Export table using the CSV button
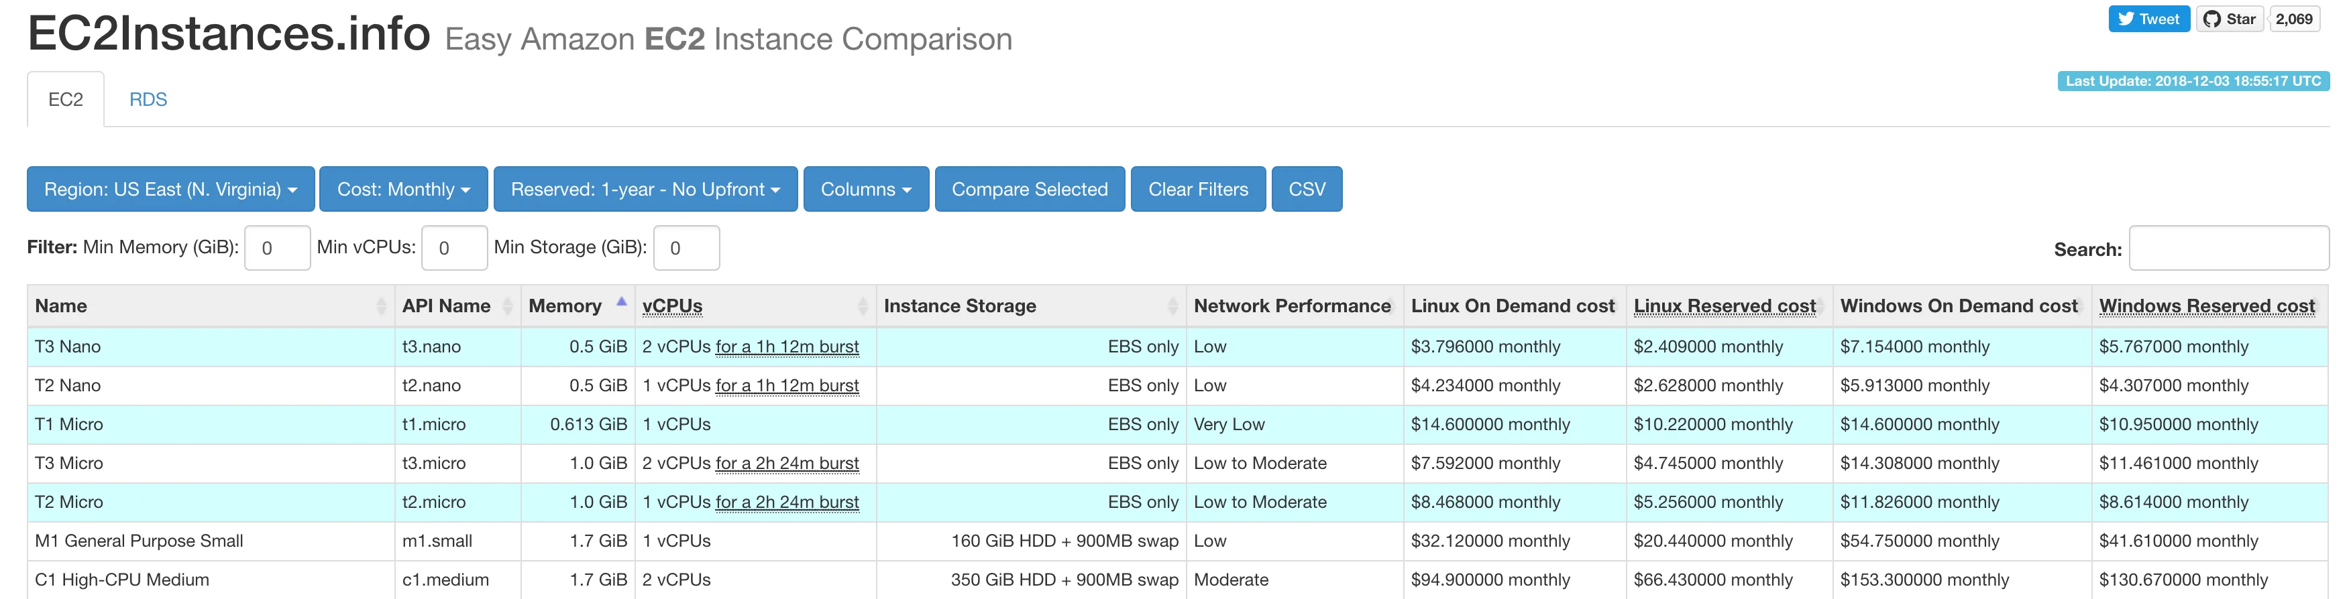 [1306, 190]
